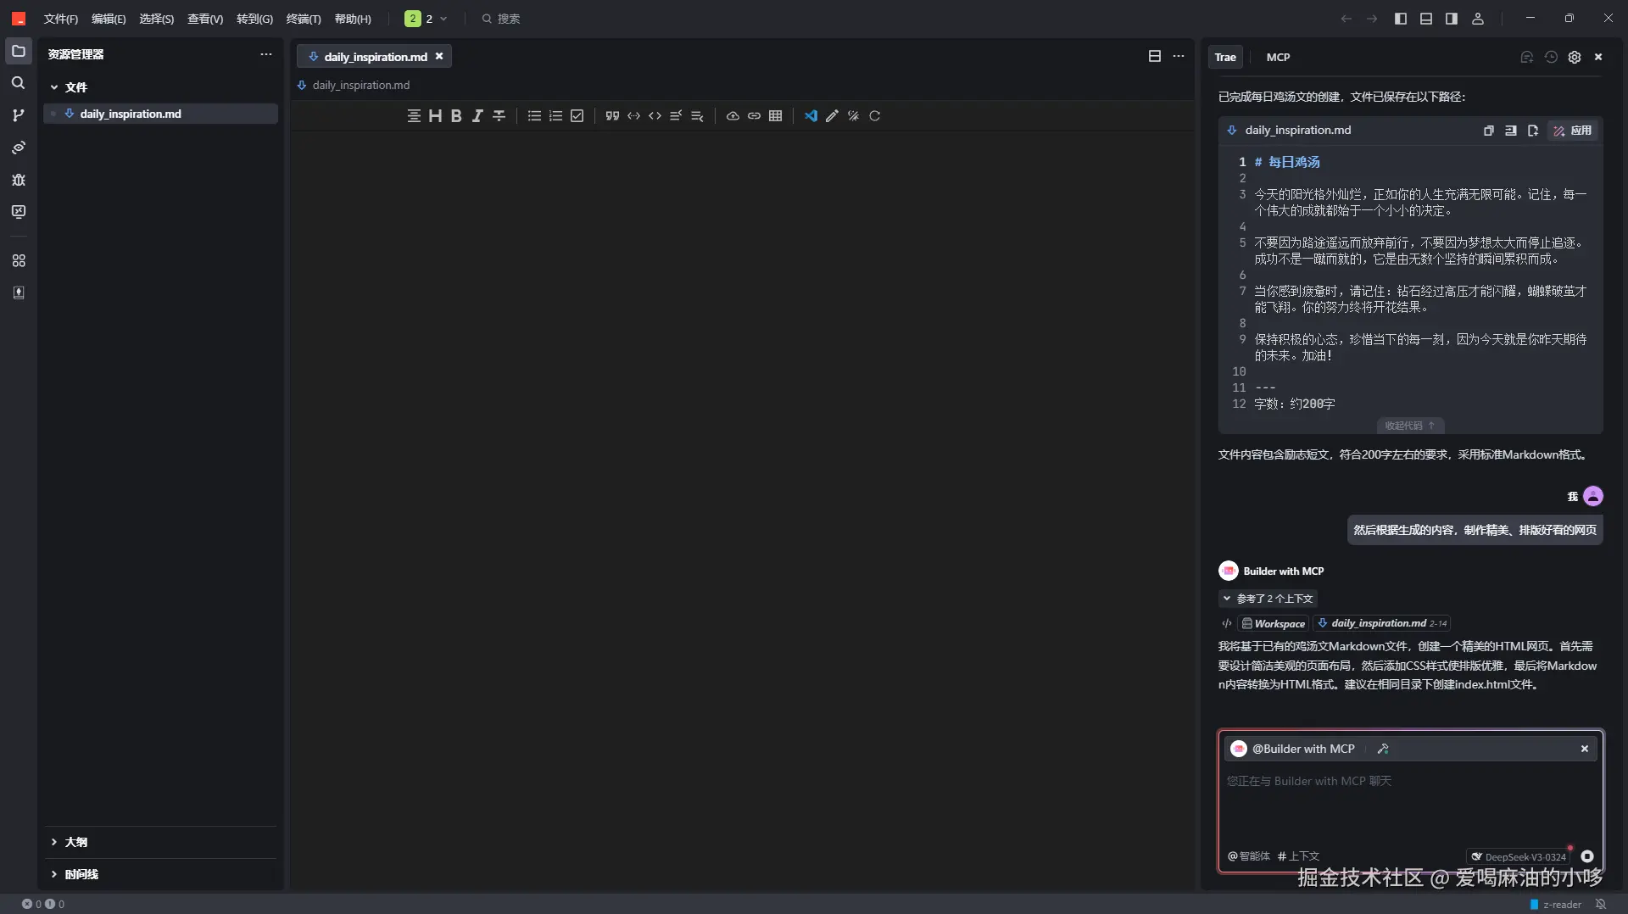Image resolution: width=1628 pixels, height=914 pixels.
Task: Toggle italic formatting in markdown toolbar
Action: tap(477, 116)
